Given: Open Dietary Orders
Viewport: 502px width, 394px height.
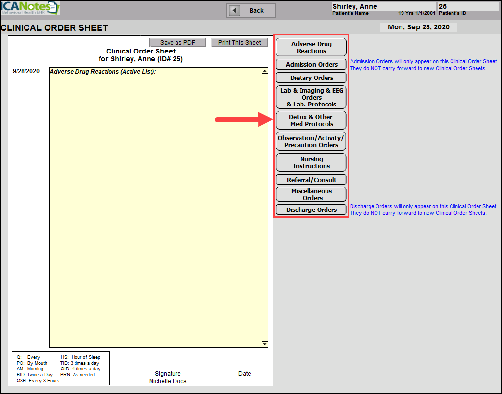Looking at the screenshot, I should coord(311,78).
